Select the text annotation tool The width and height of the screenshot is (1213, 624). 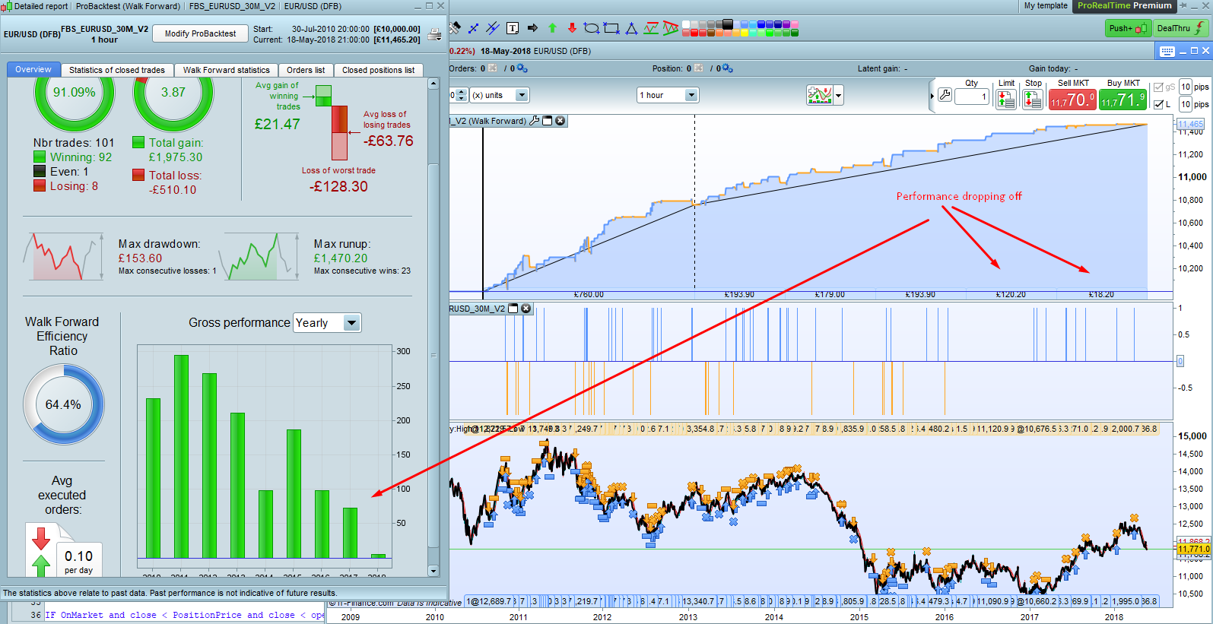point(513,28)
